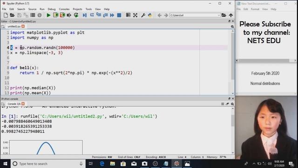Open the Source menu

click(x=32, y=9)
